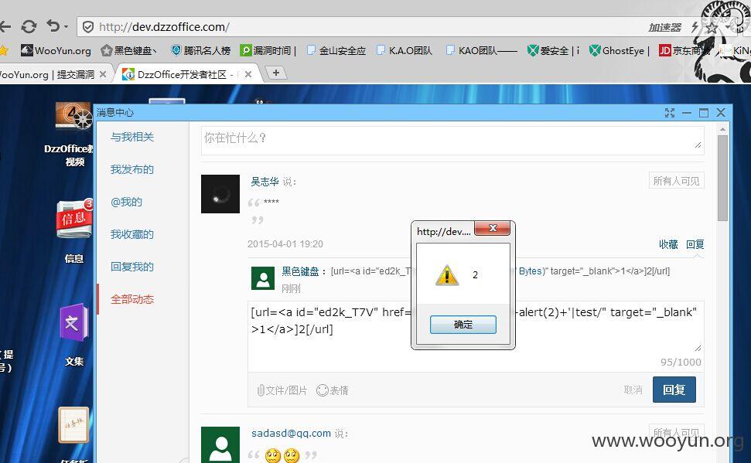Open the 表情 emoticon picker

333,390
